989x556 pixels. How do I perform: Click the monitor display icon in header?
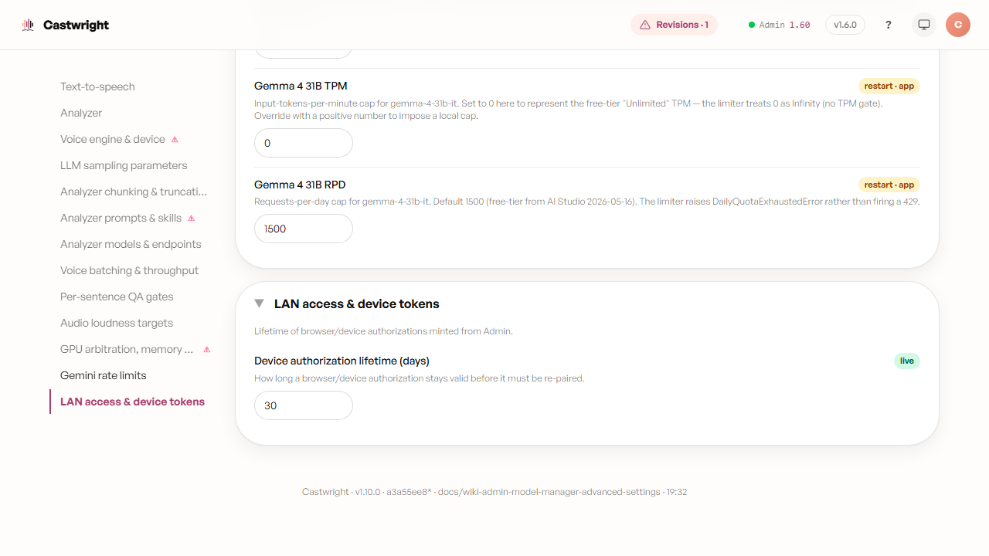pos(924,25)
